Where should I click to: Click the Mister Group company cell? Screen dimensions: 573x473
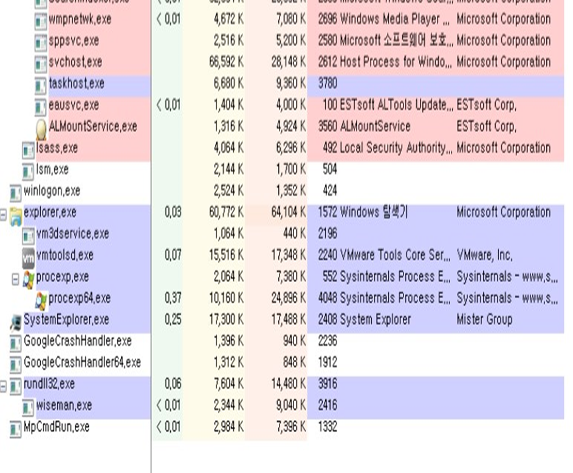tap(484, 320)
